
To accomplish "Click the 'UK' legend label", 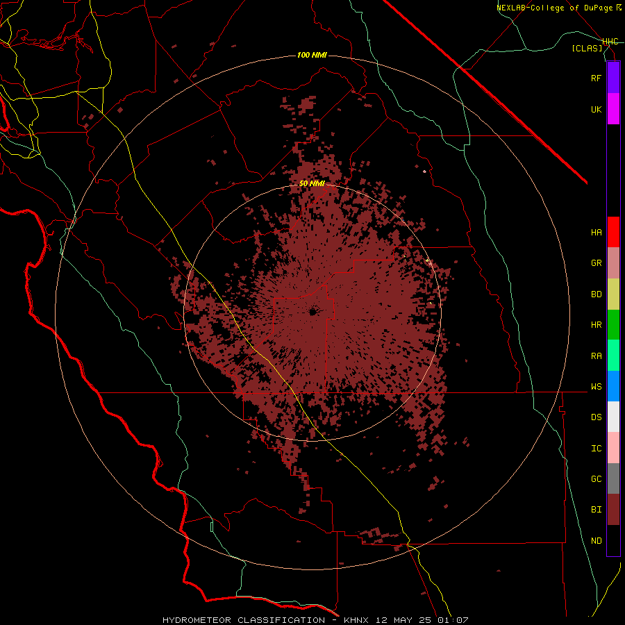I will [596, 109].
